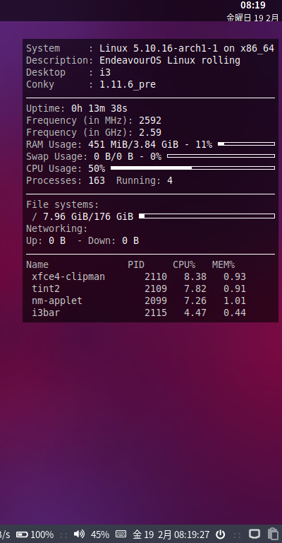Open the display monitor tray icon
282x543 pixels.
255,535
